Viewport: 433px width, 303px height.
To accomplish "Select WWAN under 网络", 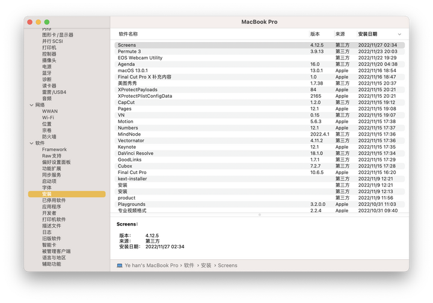I will pos(50,111).
